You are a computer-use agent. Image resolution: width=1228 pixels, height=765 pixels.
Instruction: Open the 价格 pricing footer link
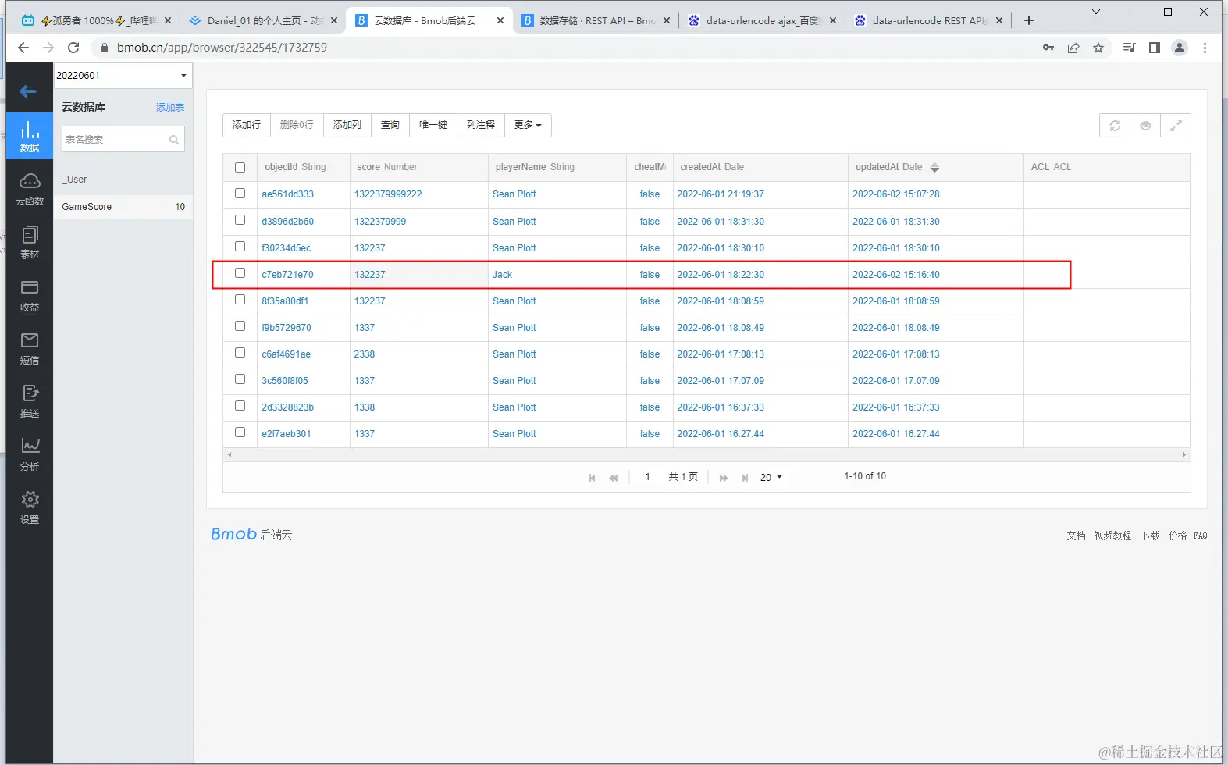click(1177, 535)
